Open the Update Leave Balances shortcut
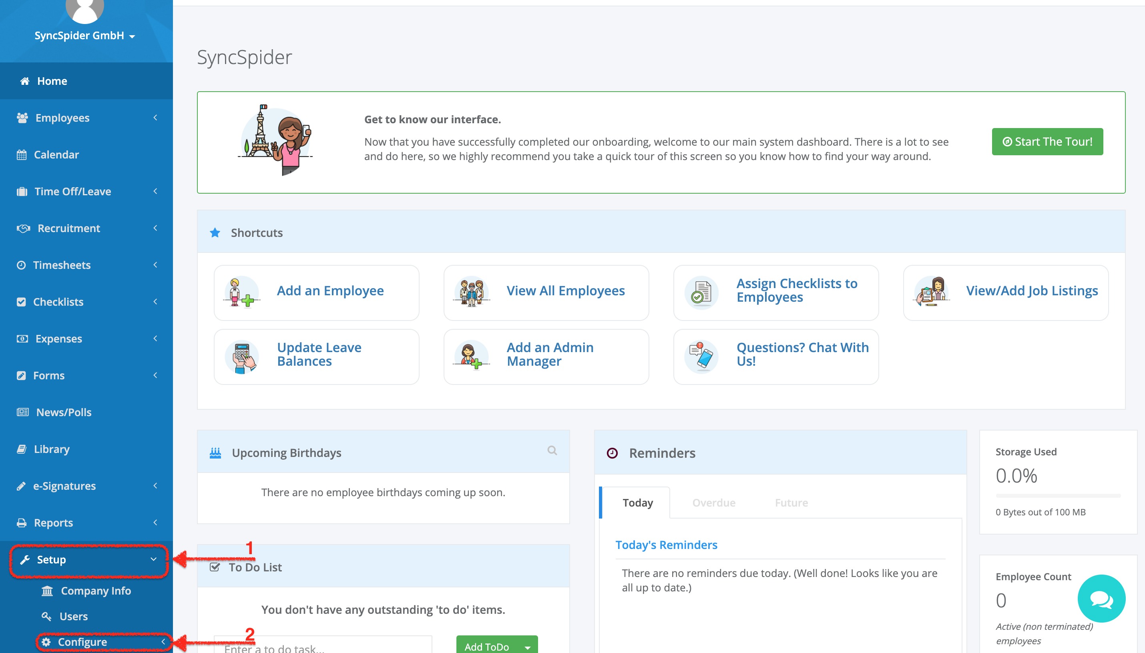Screen dimensions: 1145x653 tap(316, 357)
